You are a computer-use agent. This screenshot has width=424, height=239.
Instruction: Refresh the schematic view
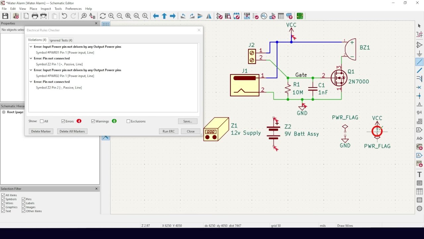point(103,16)
